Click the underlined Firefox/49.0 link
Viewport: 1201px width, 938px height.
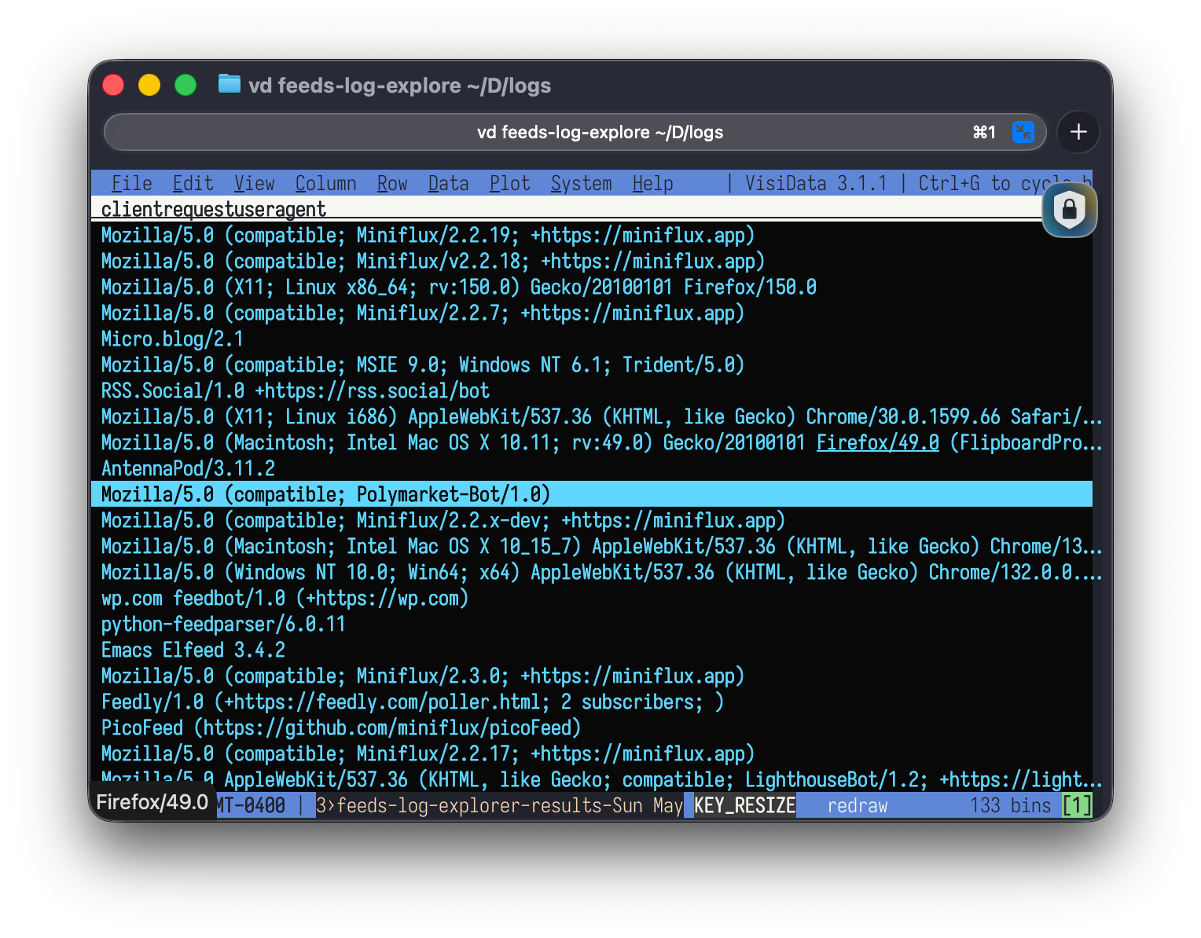pyautogui.click(x=877, y=442)
